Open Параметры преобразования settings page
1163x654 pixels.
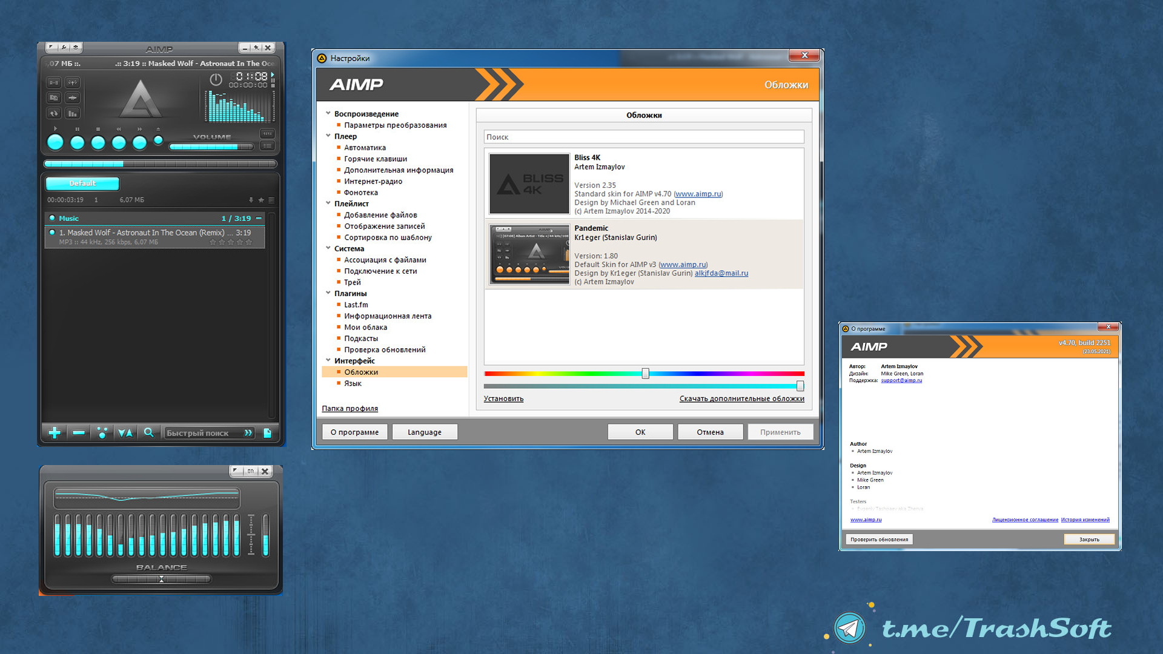point(396,125)
